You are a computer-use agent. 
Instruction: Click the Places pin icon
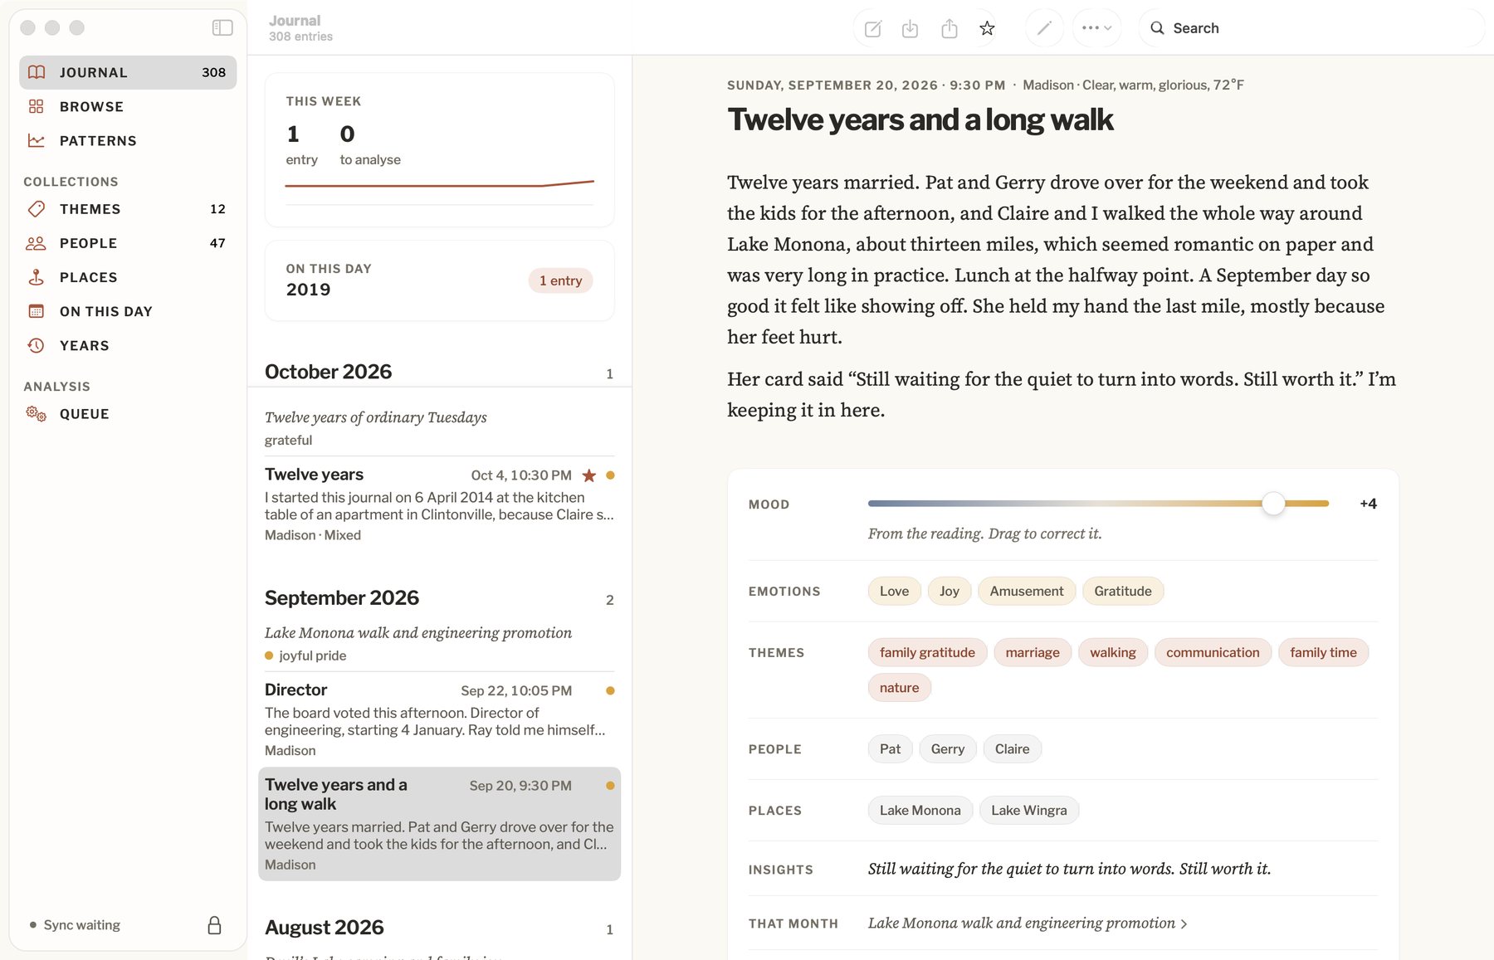pos(36,277)
